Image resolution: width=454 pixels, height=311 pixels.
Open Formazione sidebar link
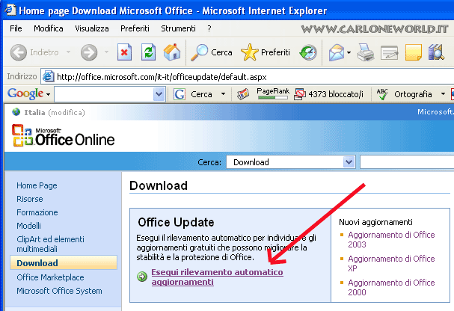(37, 212)
